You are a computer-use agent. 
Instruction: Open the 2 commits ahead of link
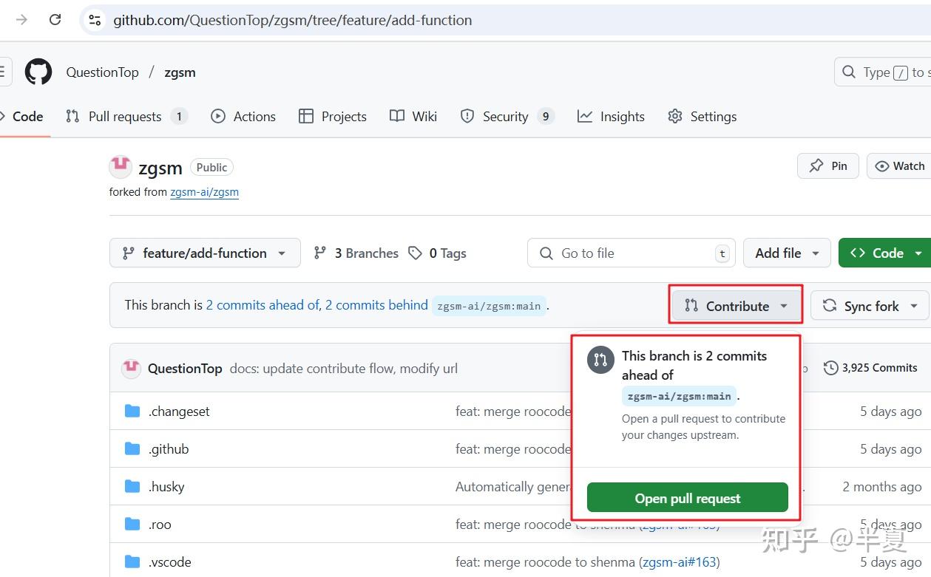263,305
